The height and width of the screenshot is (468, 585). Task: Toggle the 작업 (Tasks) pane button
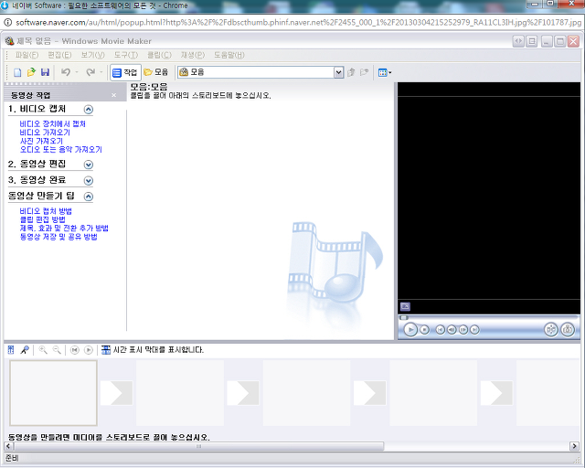(x=125, y=72)
